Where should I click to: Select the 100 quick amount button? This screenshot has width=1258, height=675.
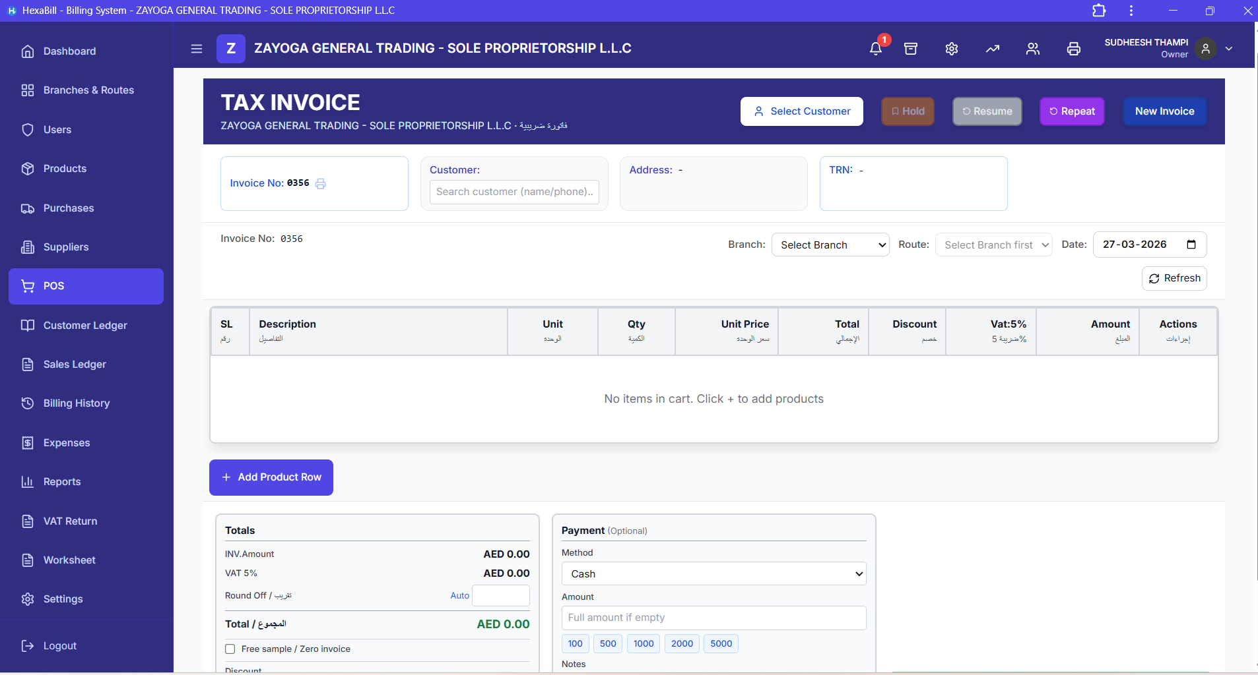[576, 644]
